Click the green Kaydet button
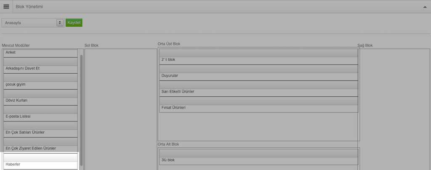This screenshot has width=431, height=170. point(74,23)
